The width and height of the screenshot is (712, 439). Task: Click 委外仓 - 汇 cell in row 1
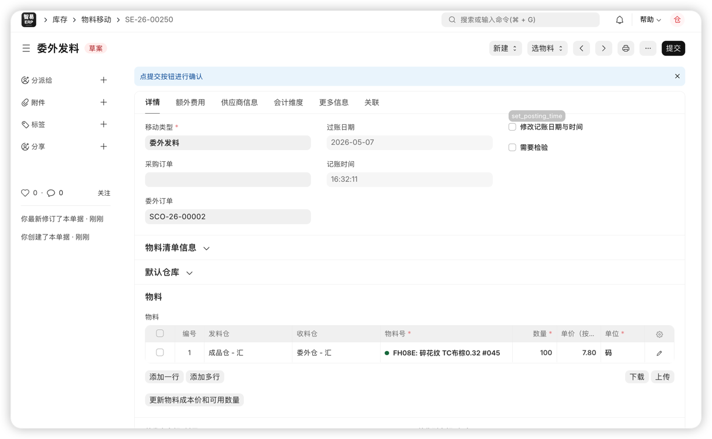pos(336,353)
